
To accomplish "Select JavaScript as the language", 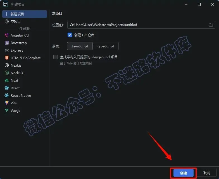I will click(80, 46).
